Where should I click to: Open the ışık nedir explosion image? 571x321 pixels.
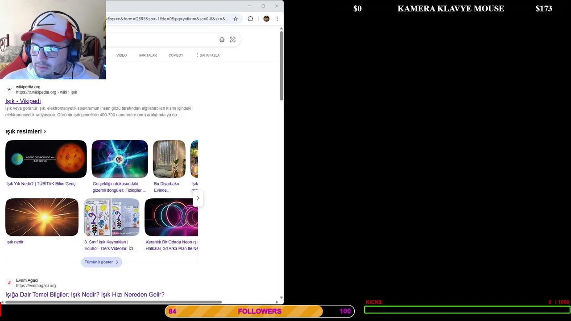point(42,218)
